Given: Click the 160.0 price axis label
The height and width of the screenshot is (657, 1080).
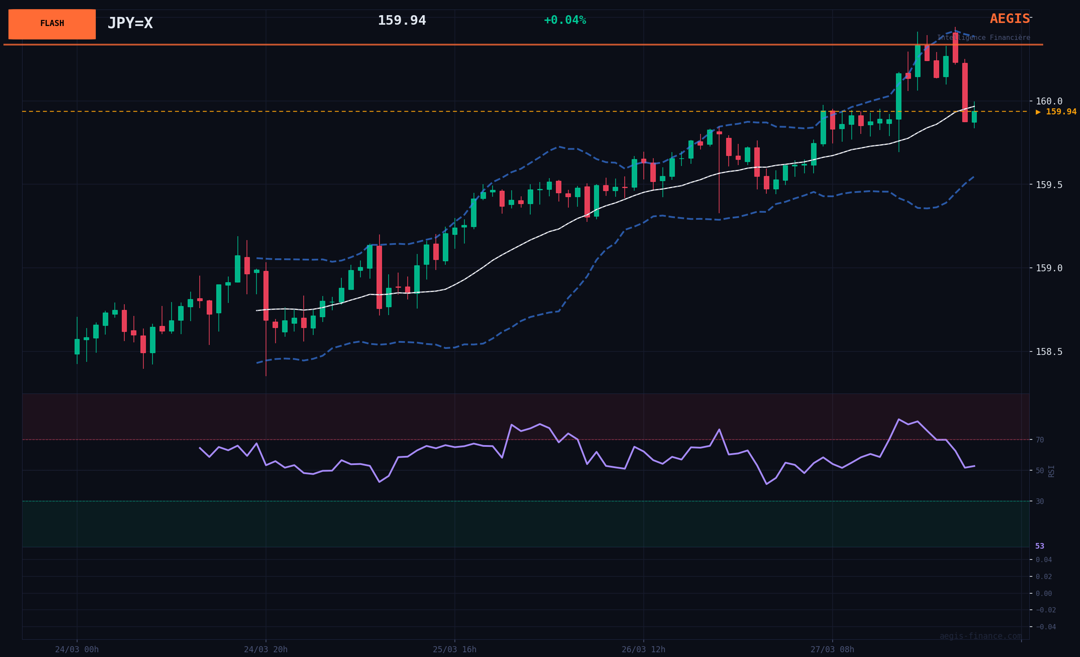Looking at the screenshot, I should coord(1049,101).
